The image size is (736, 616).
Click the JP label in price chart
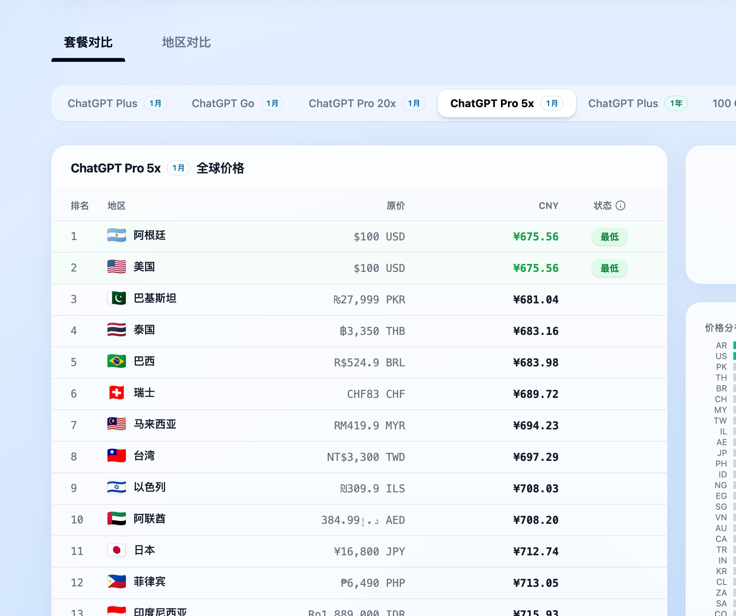point(722,453)
